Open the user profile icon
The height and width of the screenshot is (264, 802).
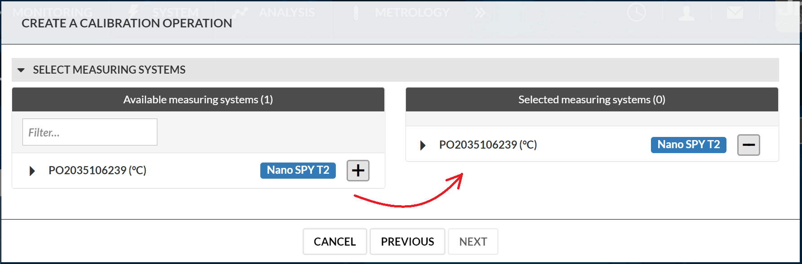686,13
